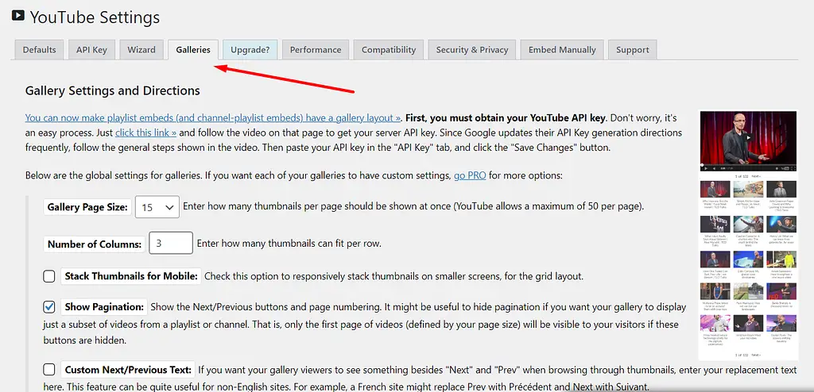This screenshot has width=814, height=392.
Task: Select the Upgrade? tab
Action: [250, 49]
